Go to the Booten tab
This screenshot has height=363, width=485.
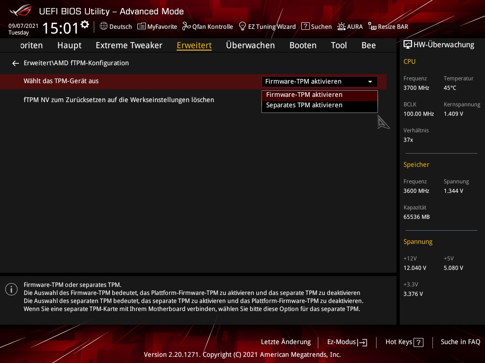[x=303, y=45]
